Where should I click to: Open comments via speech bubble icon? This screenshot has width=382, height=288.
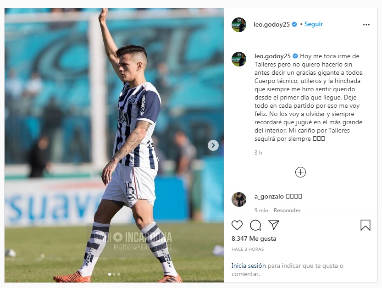(255, 225)
